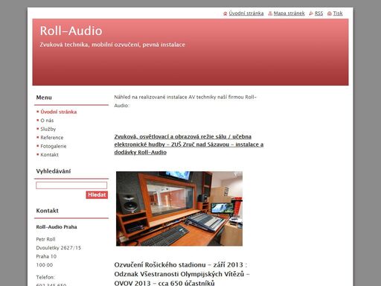This screenshot has width=381, height=286.
Task: Select Kontakt in the side menu
Action: (49, 155)
